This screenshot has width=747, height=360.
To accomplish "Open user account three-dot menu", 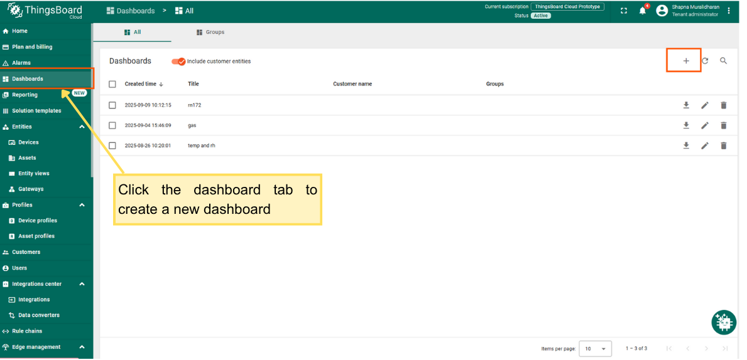I will coord(729,11).
